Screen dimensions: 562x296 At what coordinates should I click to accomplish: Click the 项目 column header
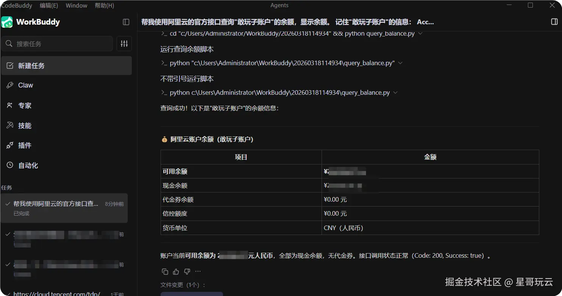coord(241,157)
